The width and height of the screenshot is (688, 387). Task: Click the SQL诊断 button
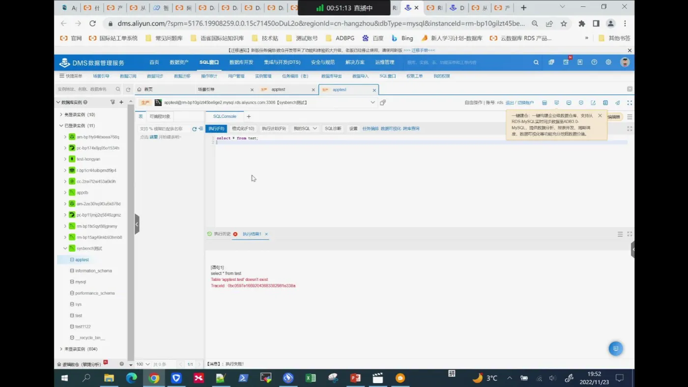pos(333,129)
